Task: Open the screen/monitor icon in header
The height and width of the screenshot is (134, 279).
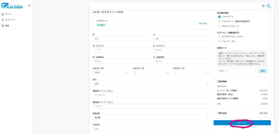Action: pos(263,6)
